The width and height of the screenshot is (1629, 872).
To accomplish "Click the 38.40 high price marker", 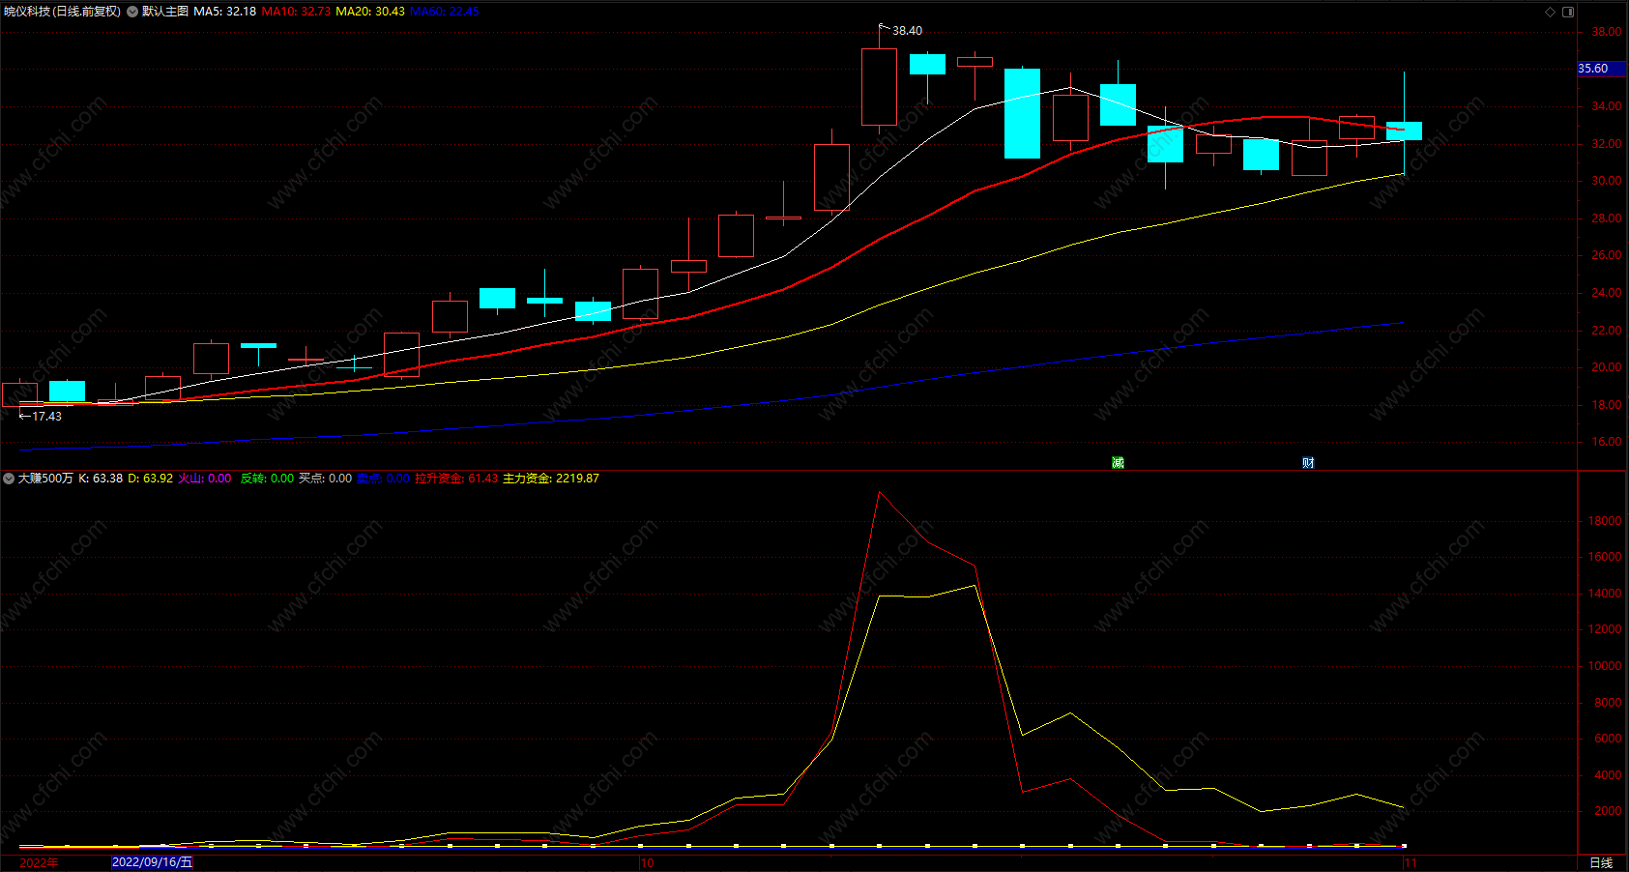I will click(x=907, y=31).
